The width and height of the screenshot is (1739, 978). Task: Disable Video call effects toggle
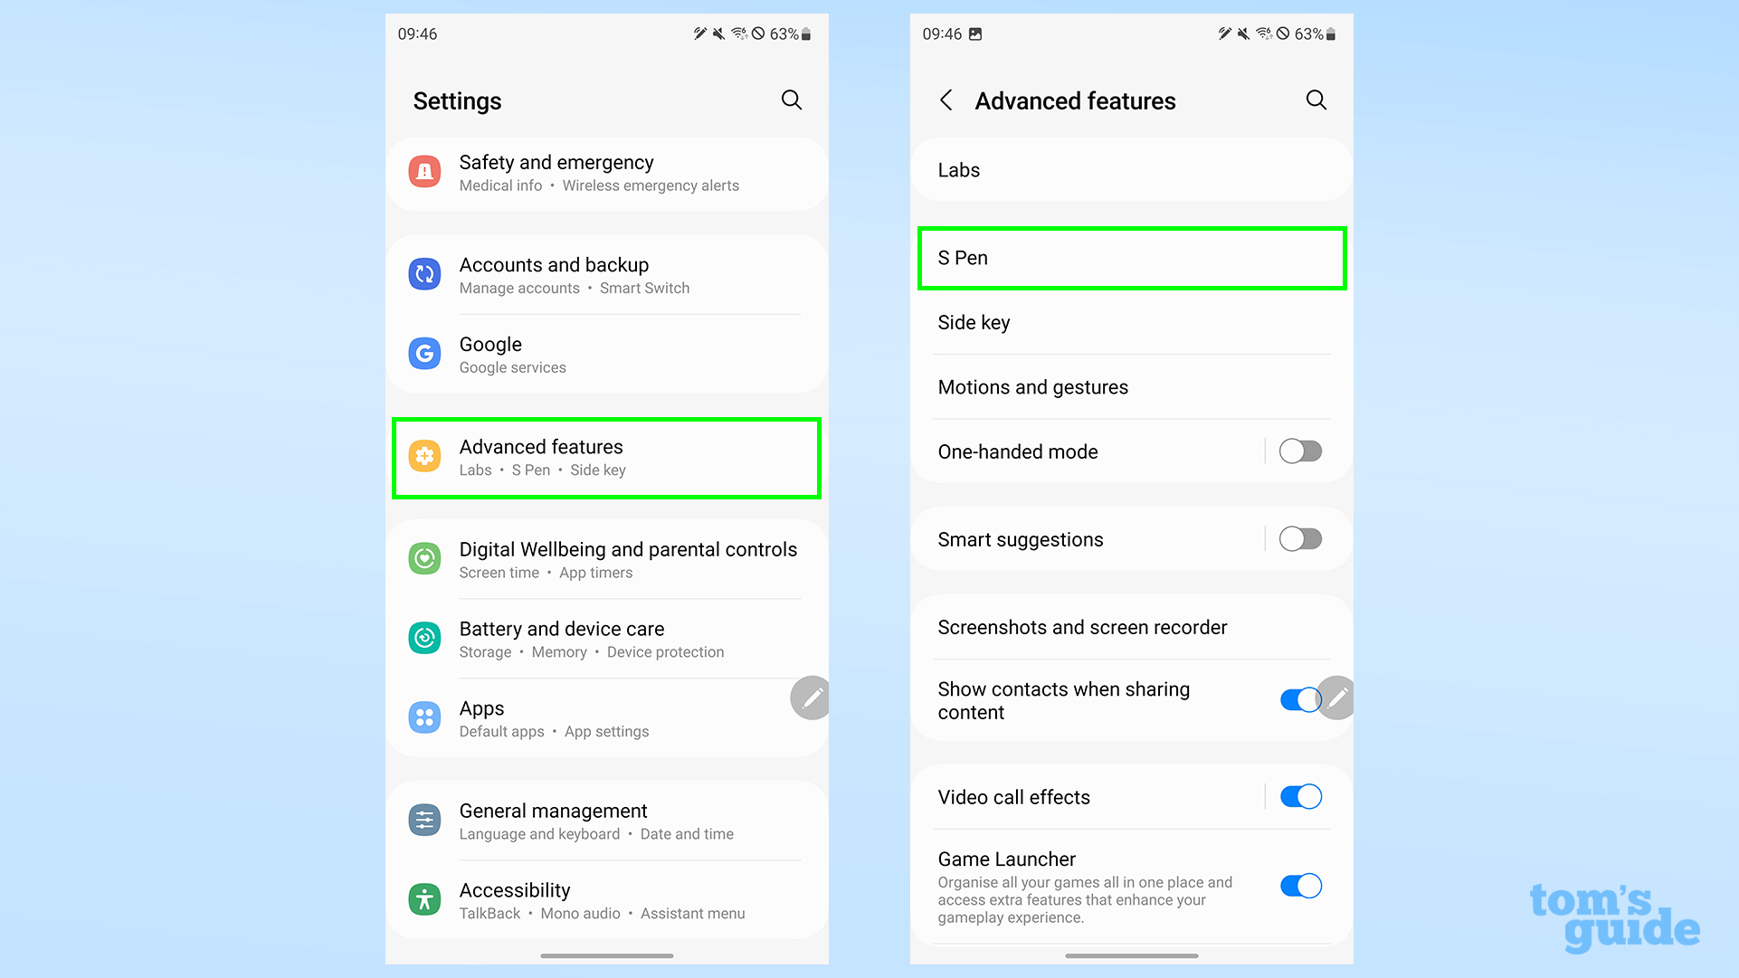1301,796
